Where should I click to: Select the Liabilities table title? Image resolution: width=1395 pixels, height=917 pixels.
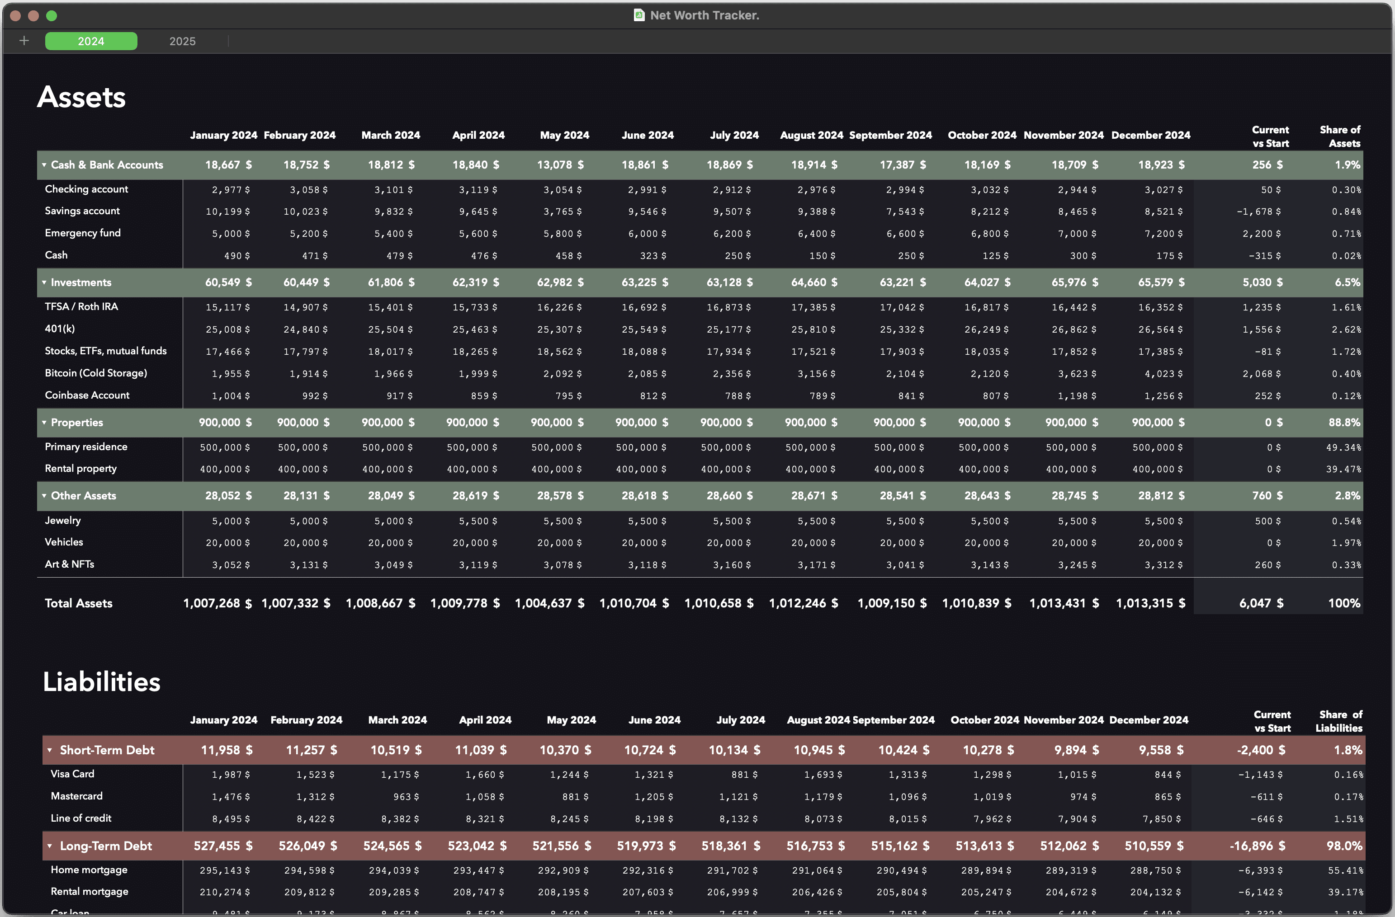click(x=101, y=682)
